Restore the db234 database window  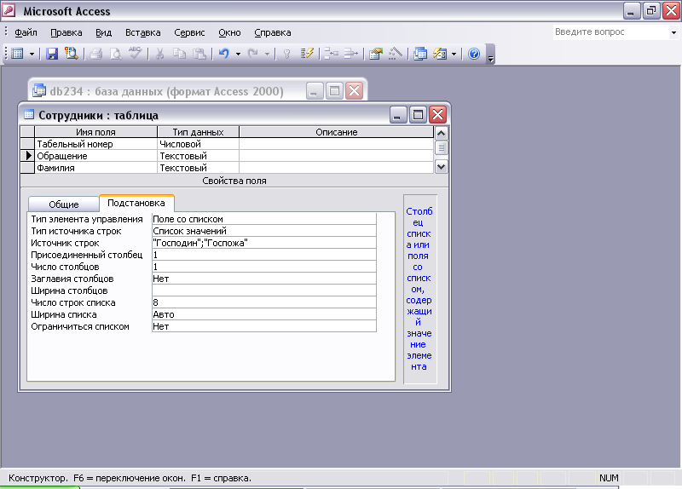[x=334, y=91]
